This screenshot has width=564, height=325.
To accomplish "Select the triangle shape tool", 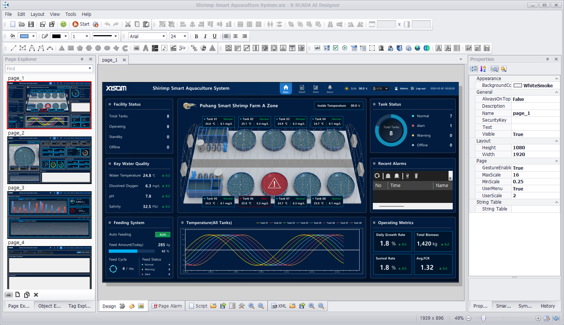I will coord(62,48).
